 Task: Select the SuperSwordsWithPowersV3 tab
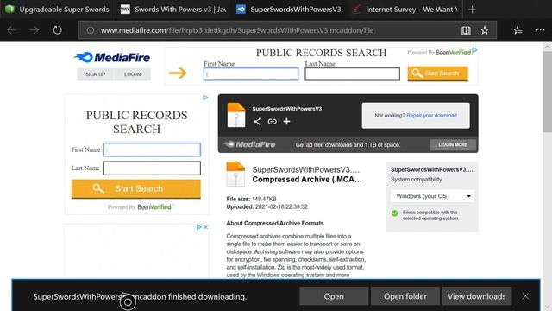[289, 10]
